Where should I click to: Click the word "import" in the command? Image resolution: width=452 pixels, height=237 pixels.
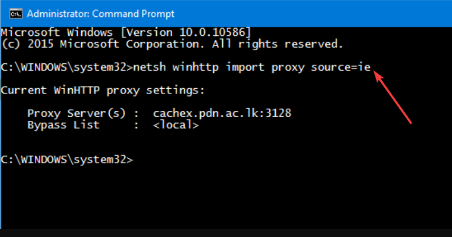(x=244, y=68)
